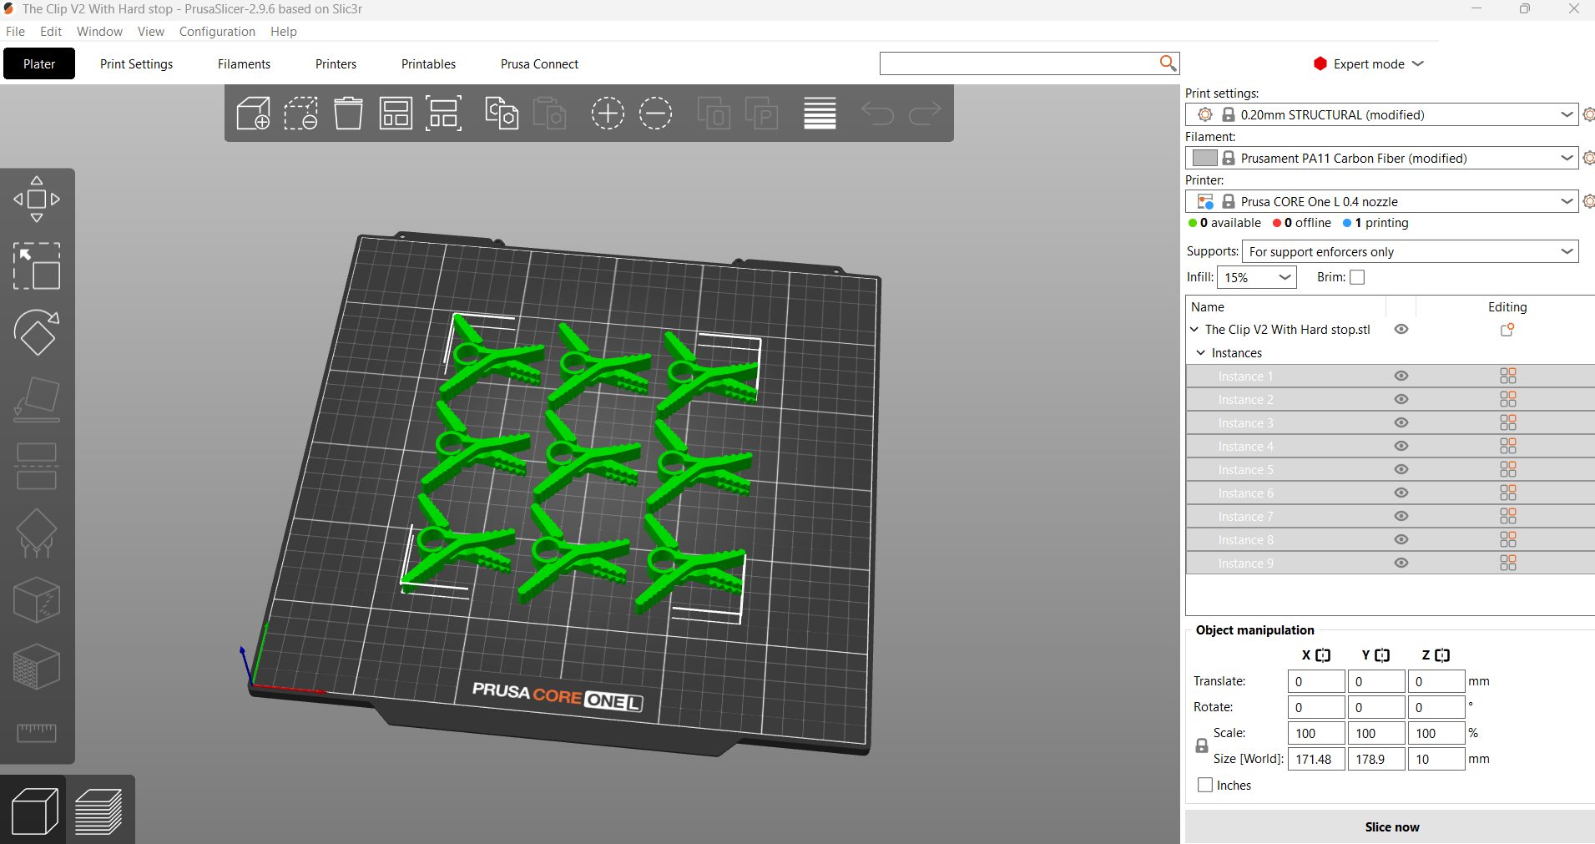
Task: Open the Filaments tab
Action: (x=244, y=64)
